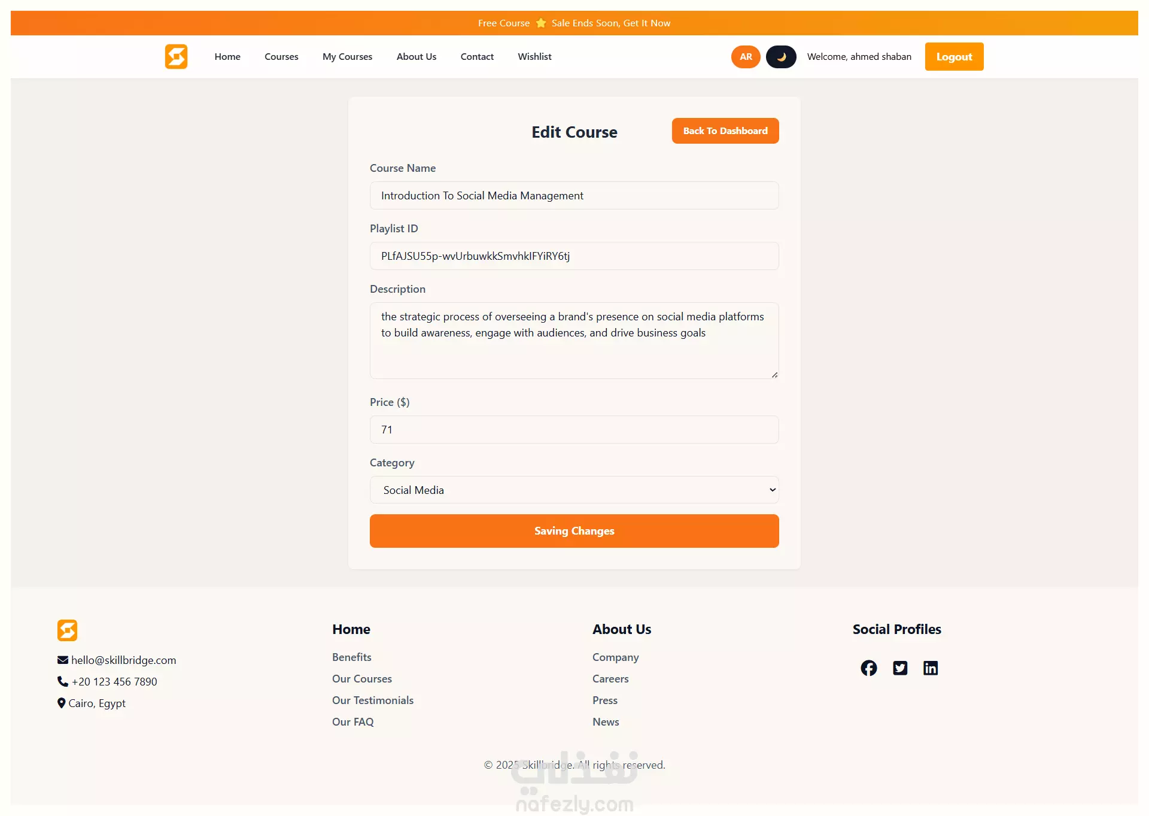
Task: Open the Facebook social profile icon
Action: pos(868,668)
